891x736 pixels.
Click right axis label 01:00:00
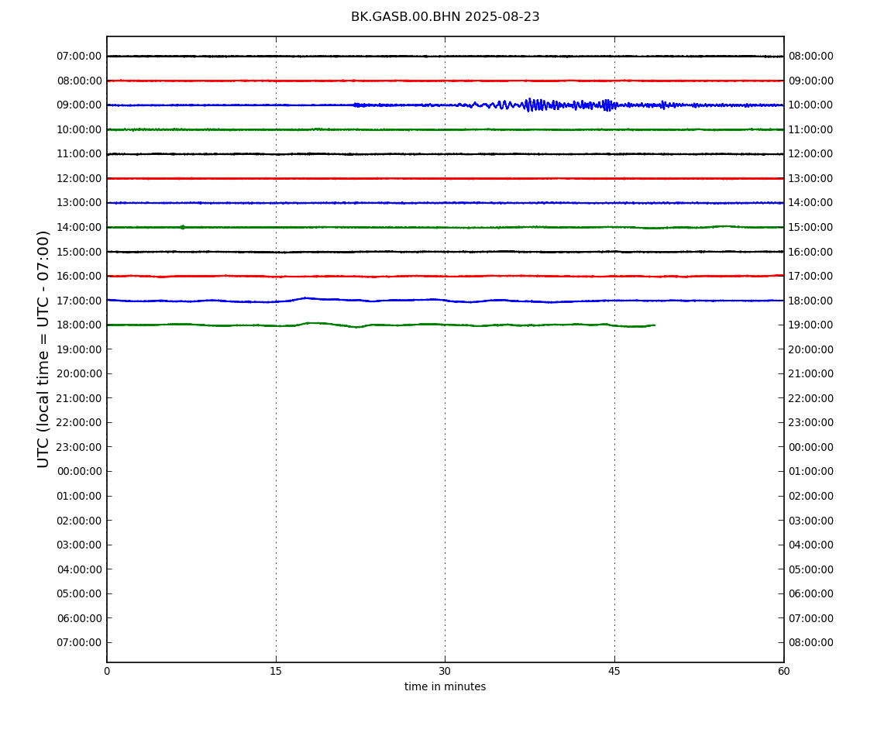tap(811, 472)
